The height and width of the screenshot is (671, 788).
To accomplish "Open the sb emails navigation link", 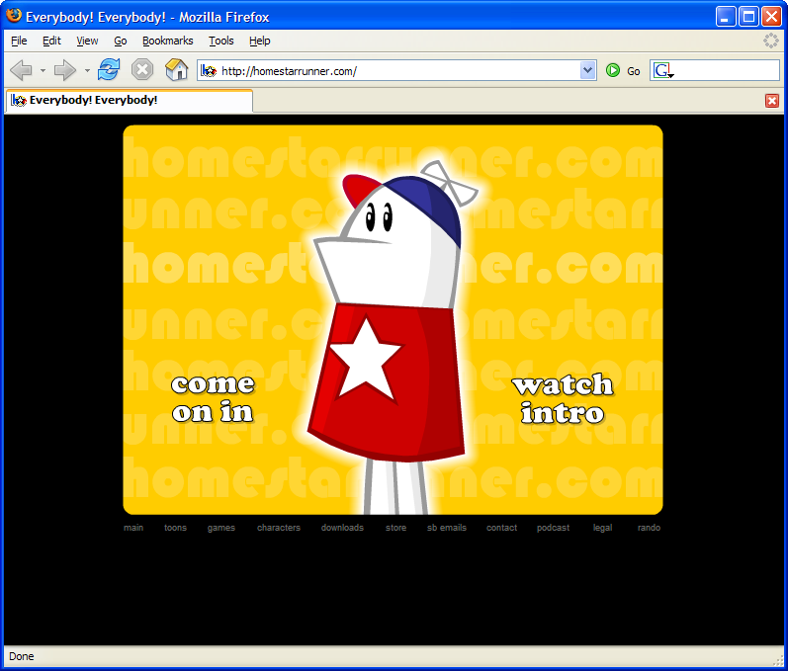I will (x=447, y=528).
